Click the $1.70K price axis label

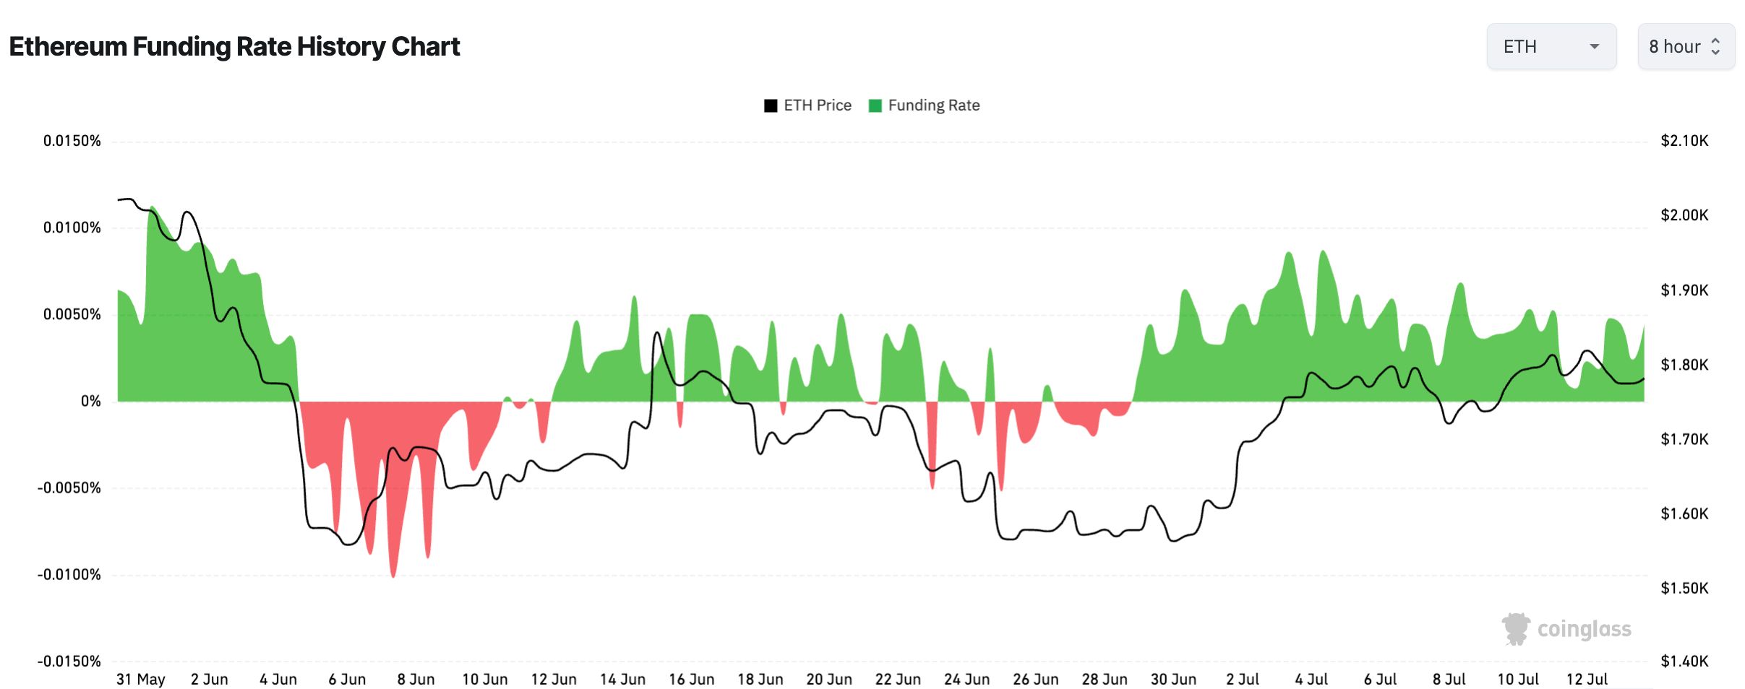tap(1684, 439)
